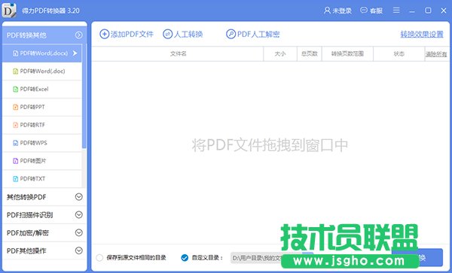Open the 未登录 user login
This screenshot has height=273, width=452.
click(337, 11)
